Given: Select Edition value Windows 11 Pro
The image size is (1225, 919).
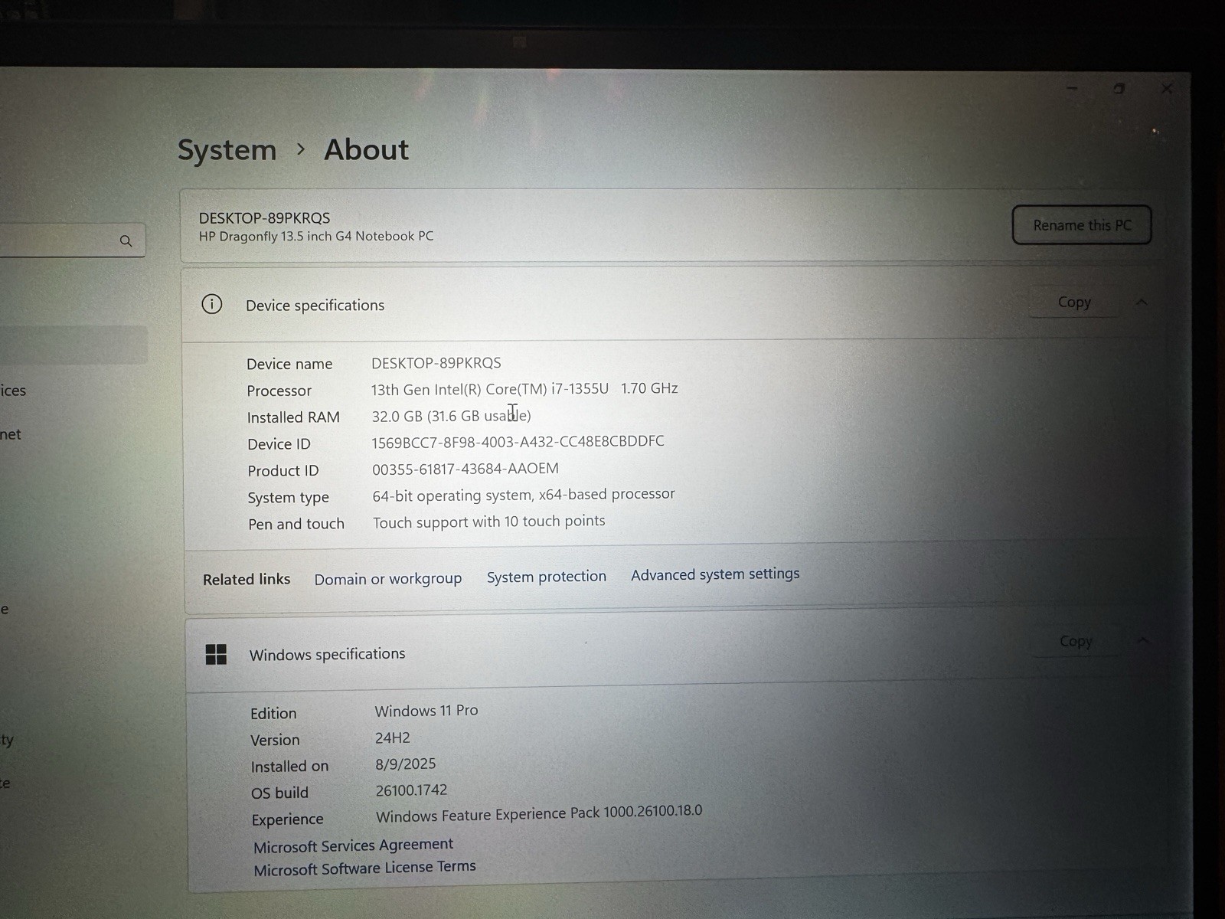Looking at the screenshot, I should click(426, 711).
